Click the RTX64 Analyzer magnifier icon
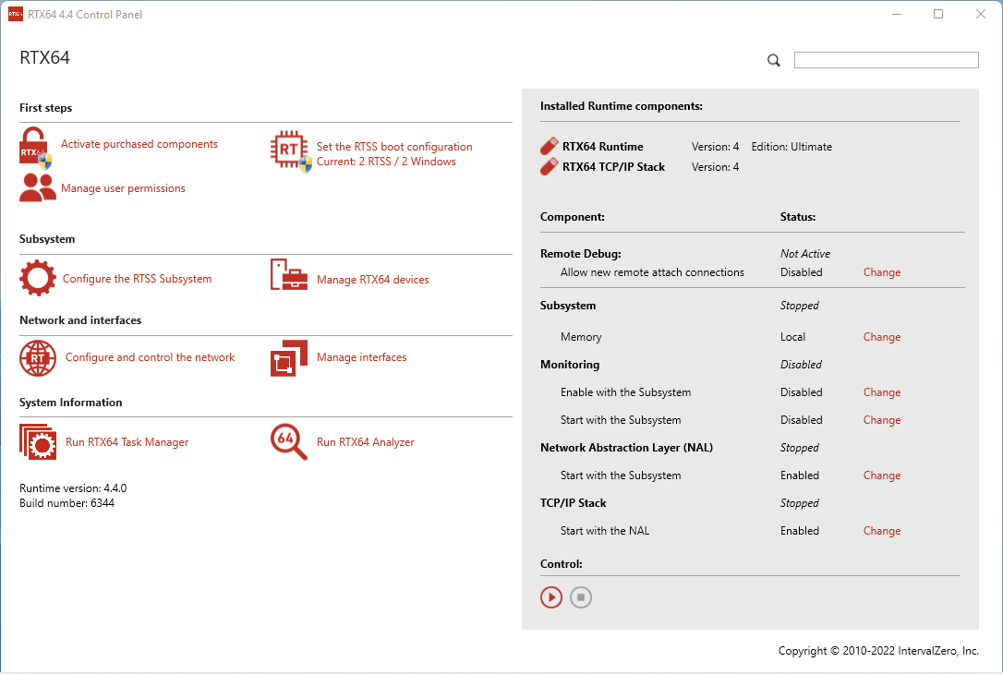Image resolution: width=1003 pixels, height=674 pixels. (289, 441)
